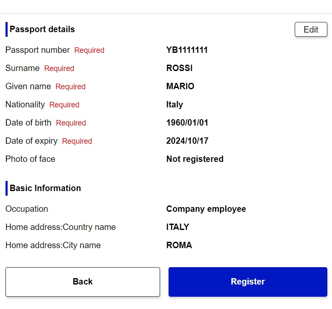Click the home address country value ITALY
Viewport: 332px width, 309px height.
tap(177, 227)
